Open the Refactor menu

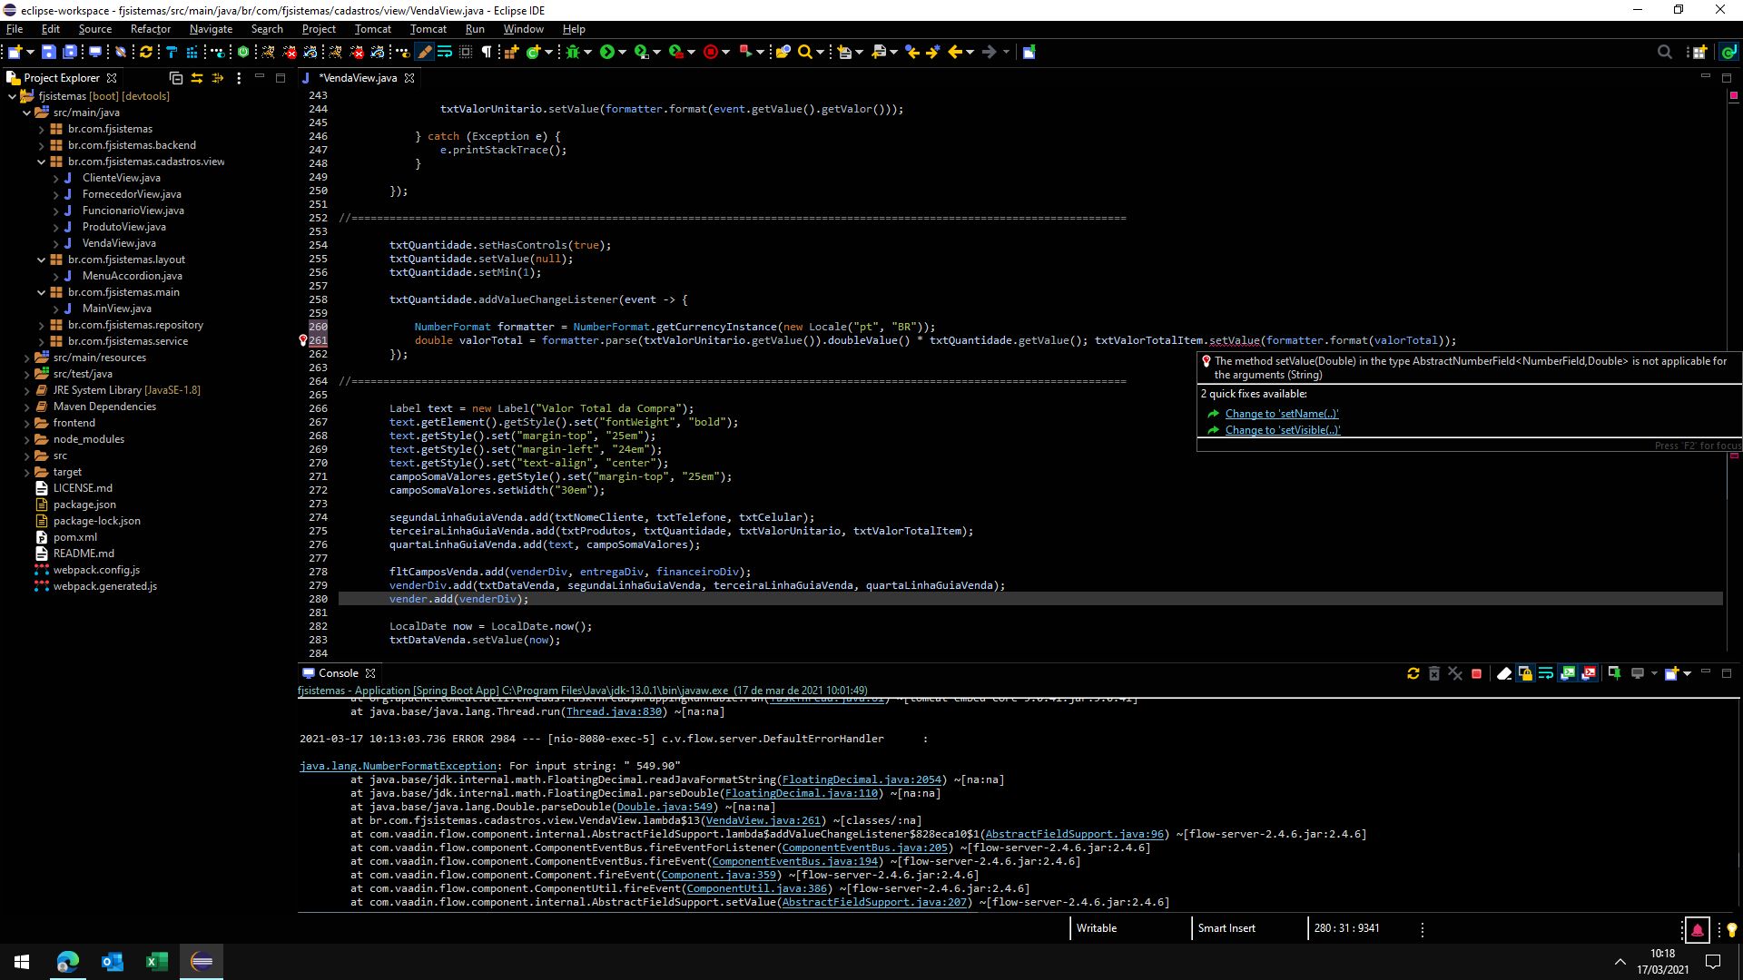coord(150,29)
